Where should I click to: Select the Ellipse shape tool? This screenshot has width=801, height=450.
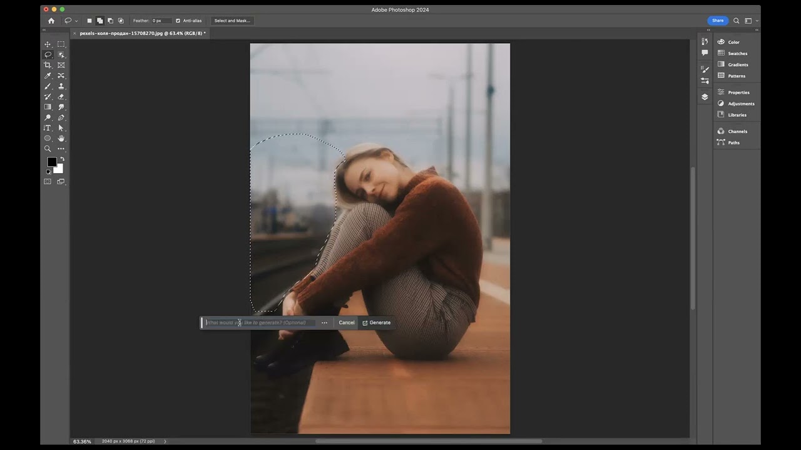pyautogui.click(x=48, y=138)
